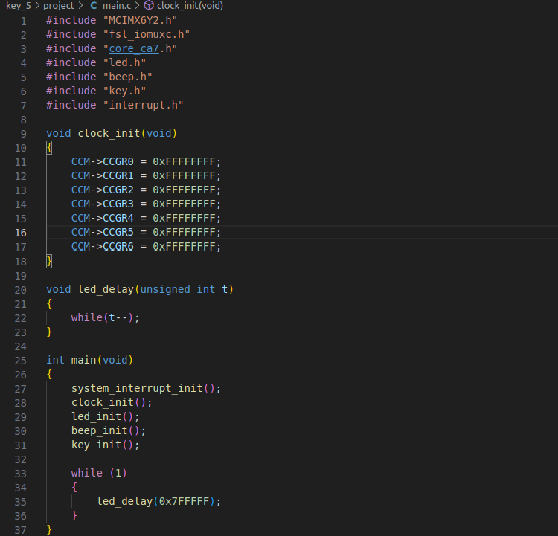Click the system_interrupt_init() call
The image size is (558, 536).
[146, 388]
